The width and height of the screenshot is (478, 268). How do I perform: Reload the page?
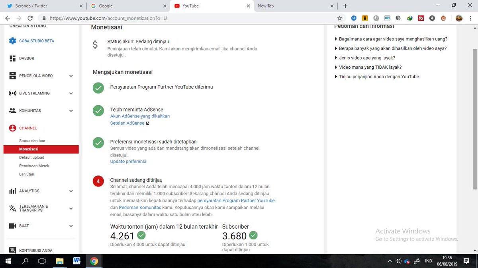coord(30,18)
